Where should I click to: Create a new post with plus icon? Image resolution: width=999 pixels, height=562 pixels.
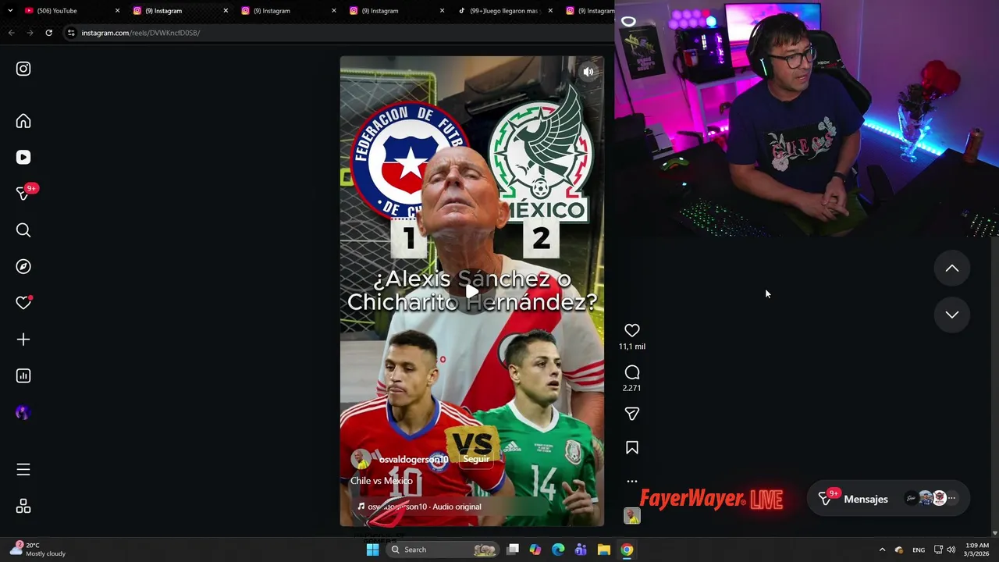(23, 340)
